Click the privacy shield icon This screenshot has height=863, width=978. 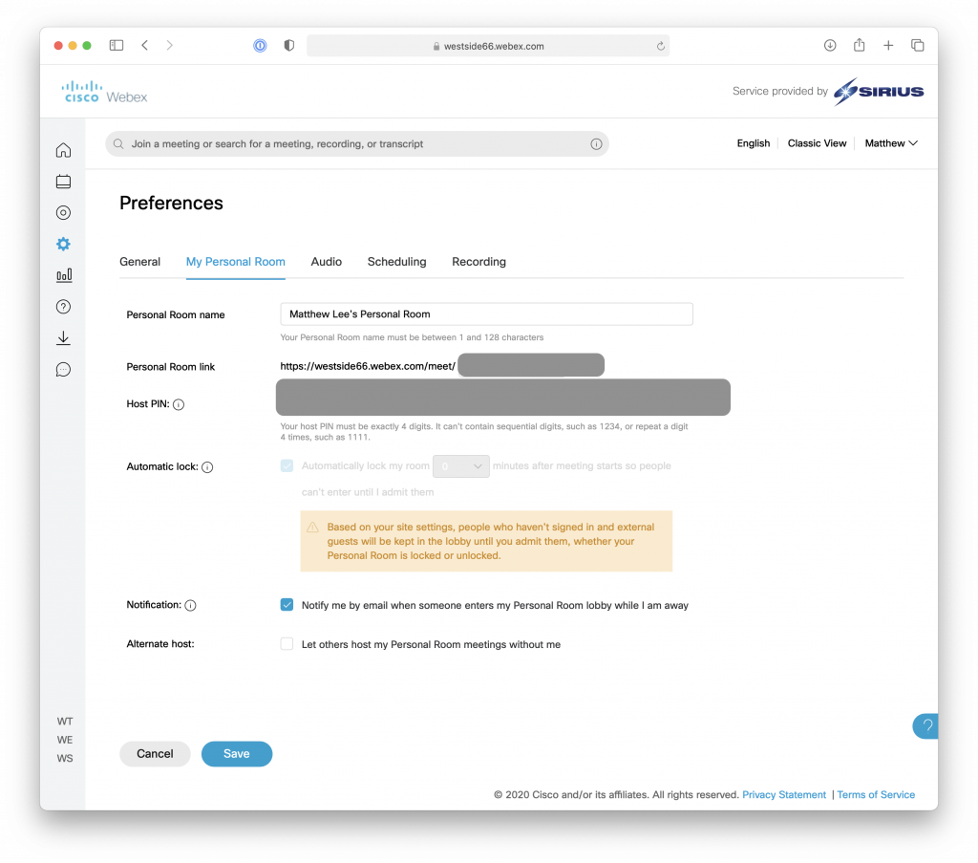pos(288,46)
